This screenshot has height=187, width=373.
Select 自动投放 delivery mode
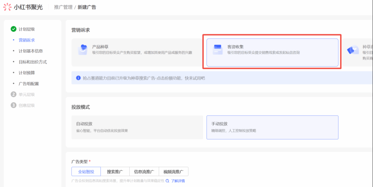coord(137,127)
